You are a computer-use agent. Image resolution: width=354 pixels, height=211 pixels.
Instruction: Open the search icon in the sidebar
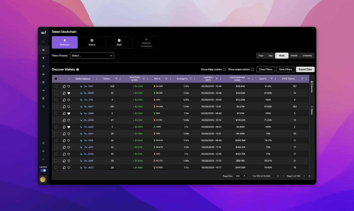pyautogui.click(x=43, y=42)
